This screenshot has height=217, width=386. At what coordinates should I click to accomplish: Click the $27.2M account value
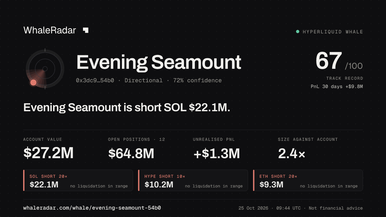(49, 153)
